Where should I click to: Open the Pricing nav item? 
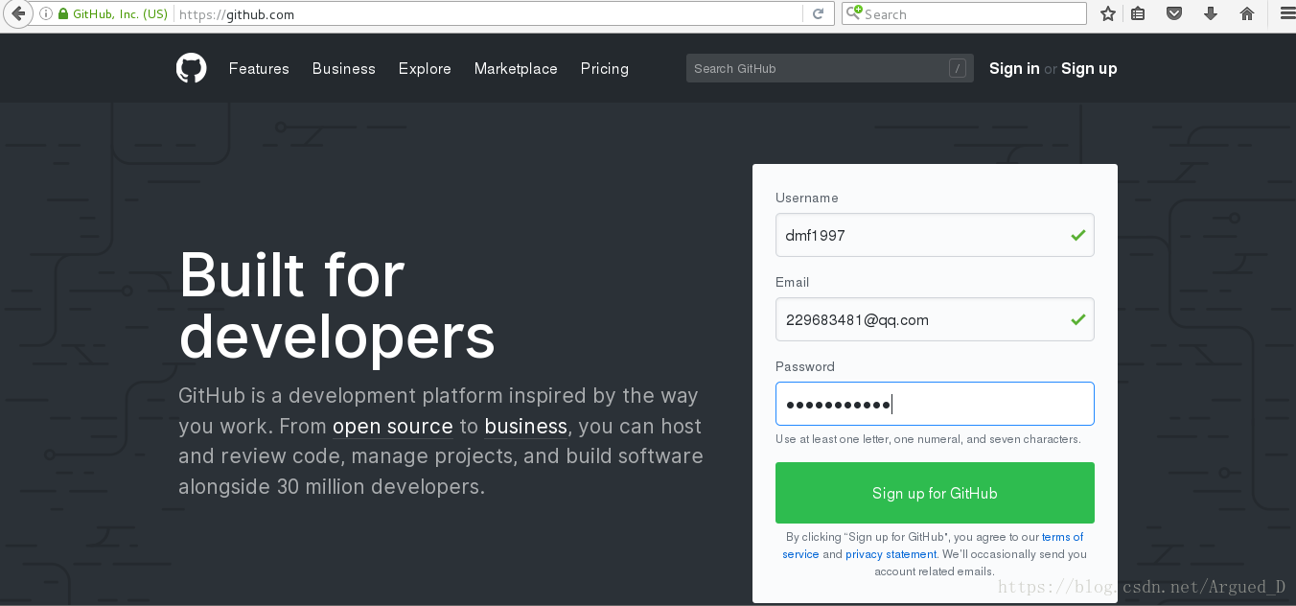605,68
